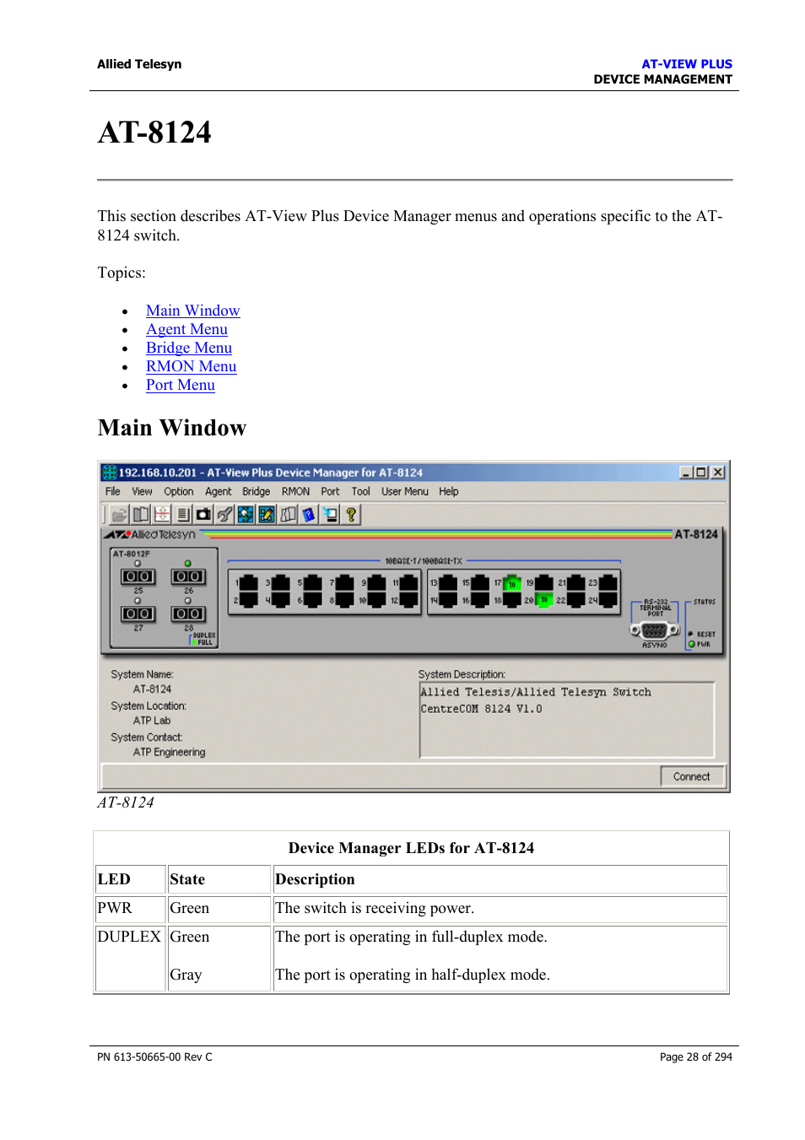Click the blue grid light-bulb toolbar icon
This screenshot has width=805, height=1140.
[246, 514]
